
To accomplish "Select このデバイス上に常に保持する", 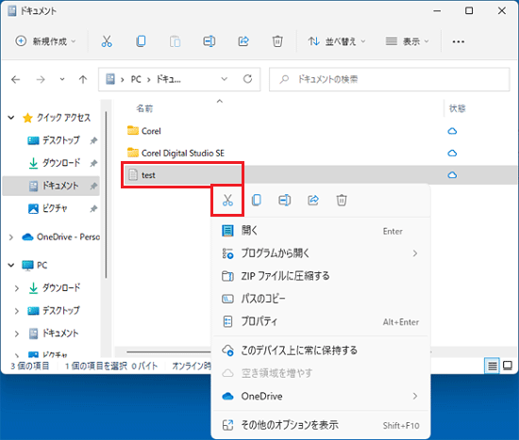I will coord(321,350).
